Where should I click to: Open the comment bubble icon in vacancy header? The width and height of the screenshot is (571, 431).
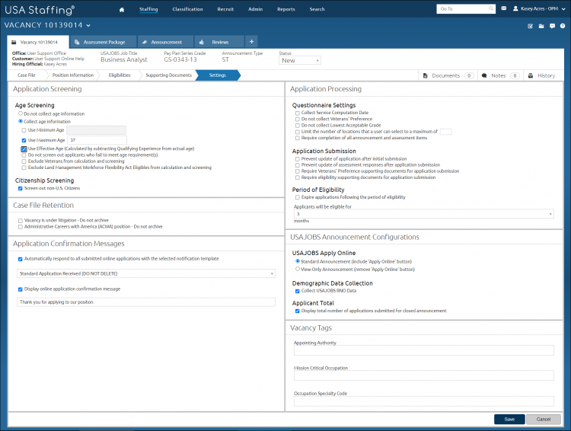click(x=552, y=26)
